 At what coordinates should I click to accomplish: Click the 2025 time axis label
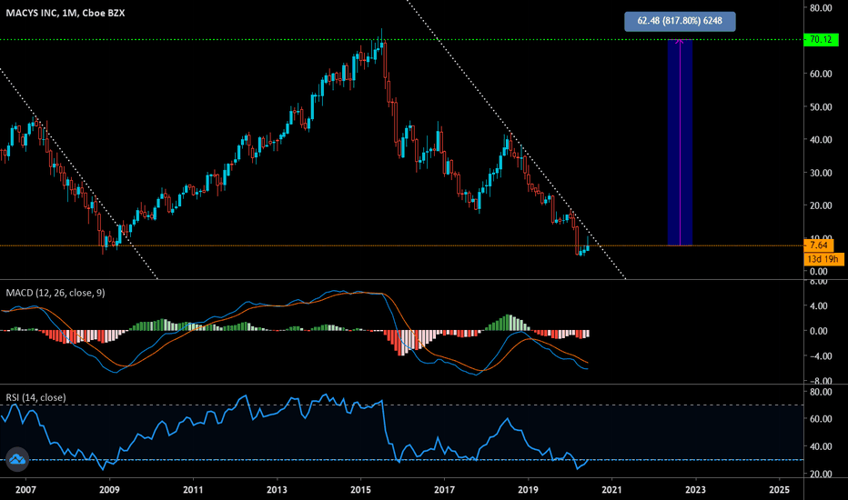pos(780,490)
